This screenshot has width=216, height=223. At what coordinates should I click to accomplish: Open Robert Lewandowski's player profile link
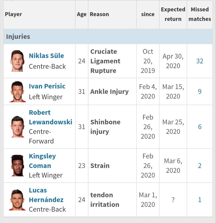50,117
